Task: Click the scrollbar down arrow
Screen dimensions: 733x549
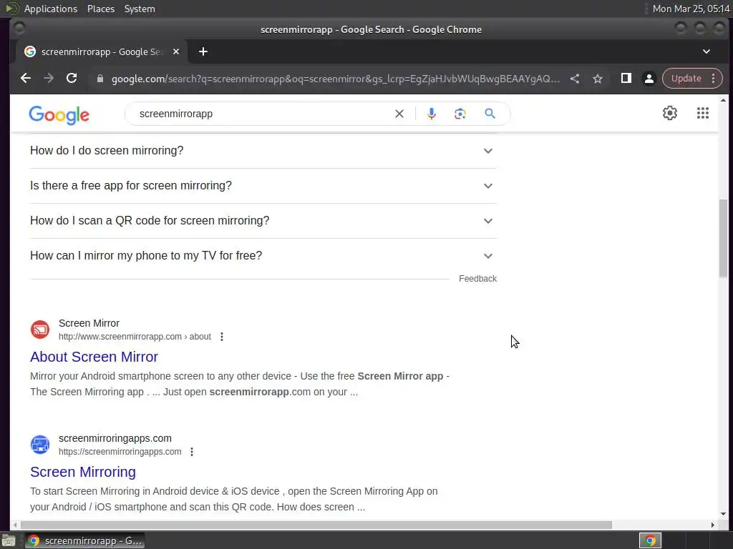Action: click(x=723, y=514)
